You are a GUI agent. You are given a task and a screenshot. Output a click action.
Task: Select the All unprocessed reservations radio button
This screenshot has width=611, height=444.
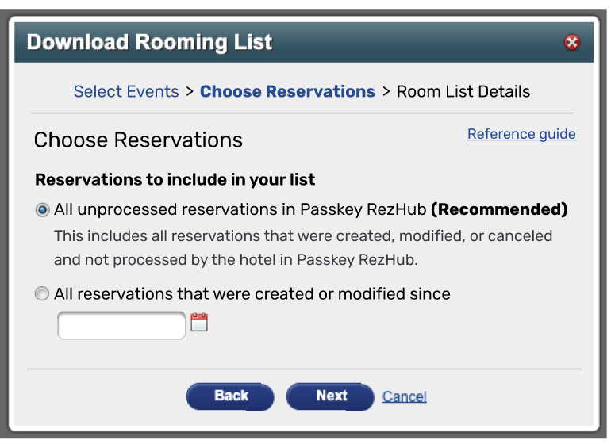[42, 210]
